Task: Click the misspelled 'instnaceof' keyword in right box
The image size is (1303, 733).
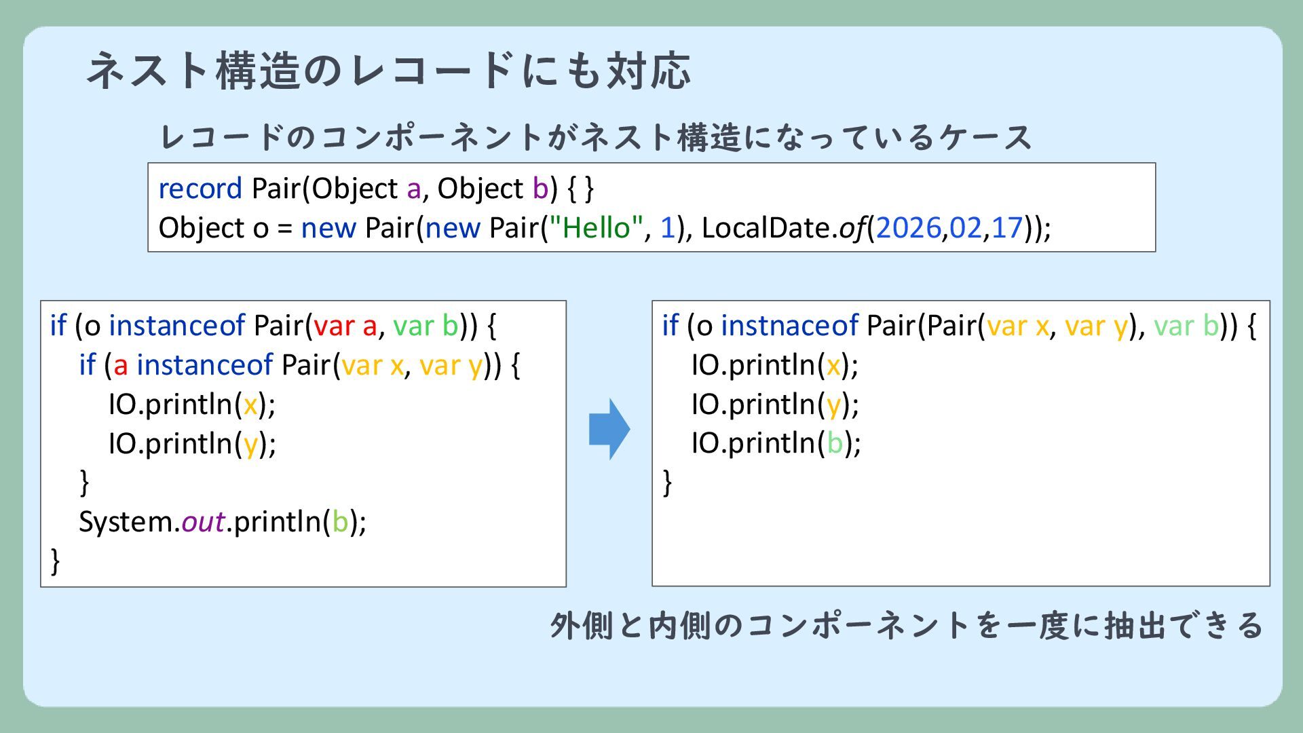Action: 789,326
